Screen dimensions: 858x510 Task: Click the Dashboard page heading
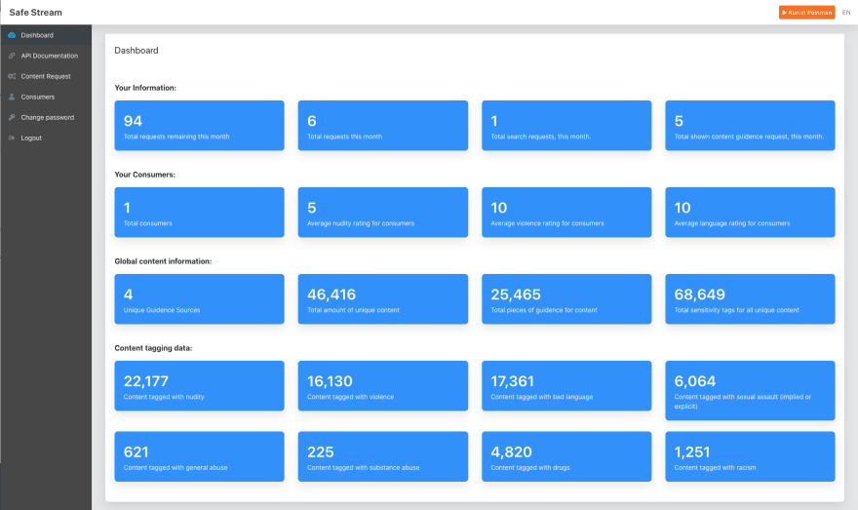tap(136, 51)
